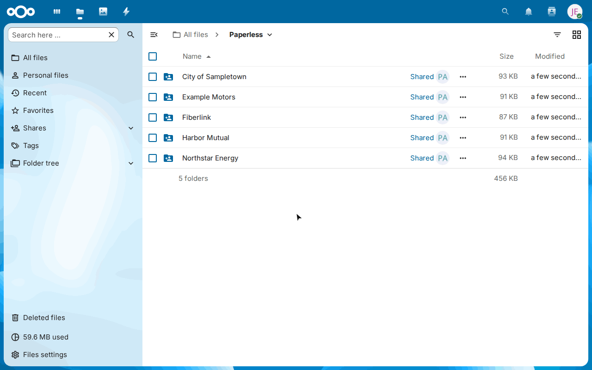Go to All files in sidebar
The width and height of the screenshot is (592, 370).
73,58
